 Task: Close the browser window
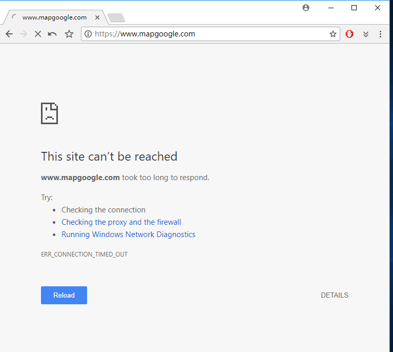(x=378, y=8)
